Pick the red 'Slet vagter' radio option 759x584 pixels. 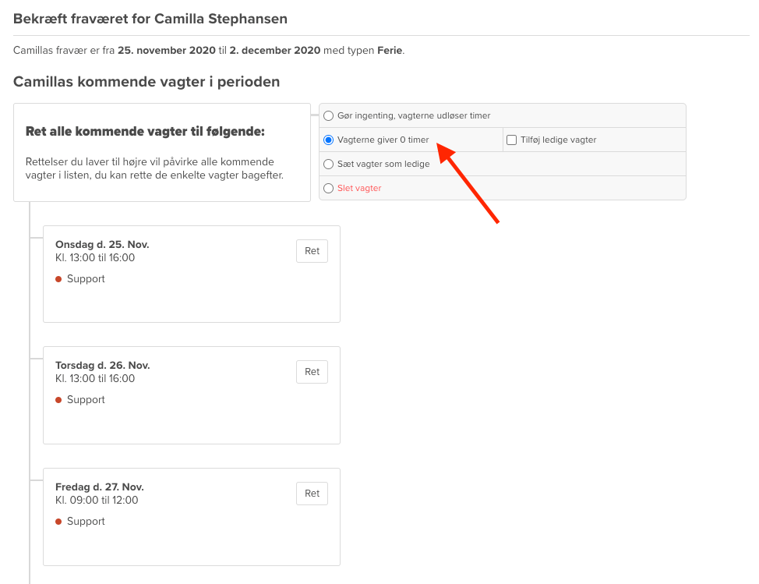329,189
